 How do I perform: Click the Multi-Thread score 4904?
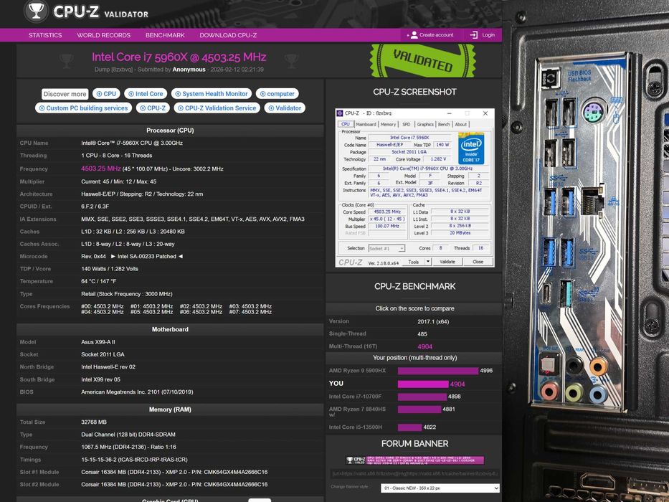tap(425, 346)
